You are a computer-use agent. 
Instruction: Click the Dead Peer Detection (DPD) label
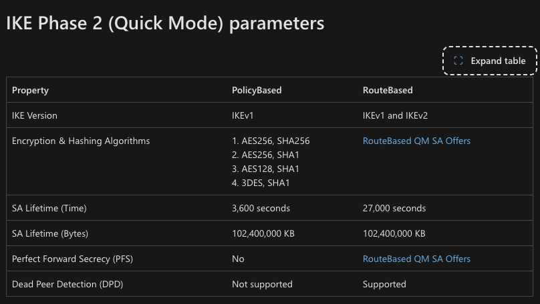67,284
